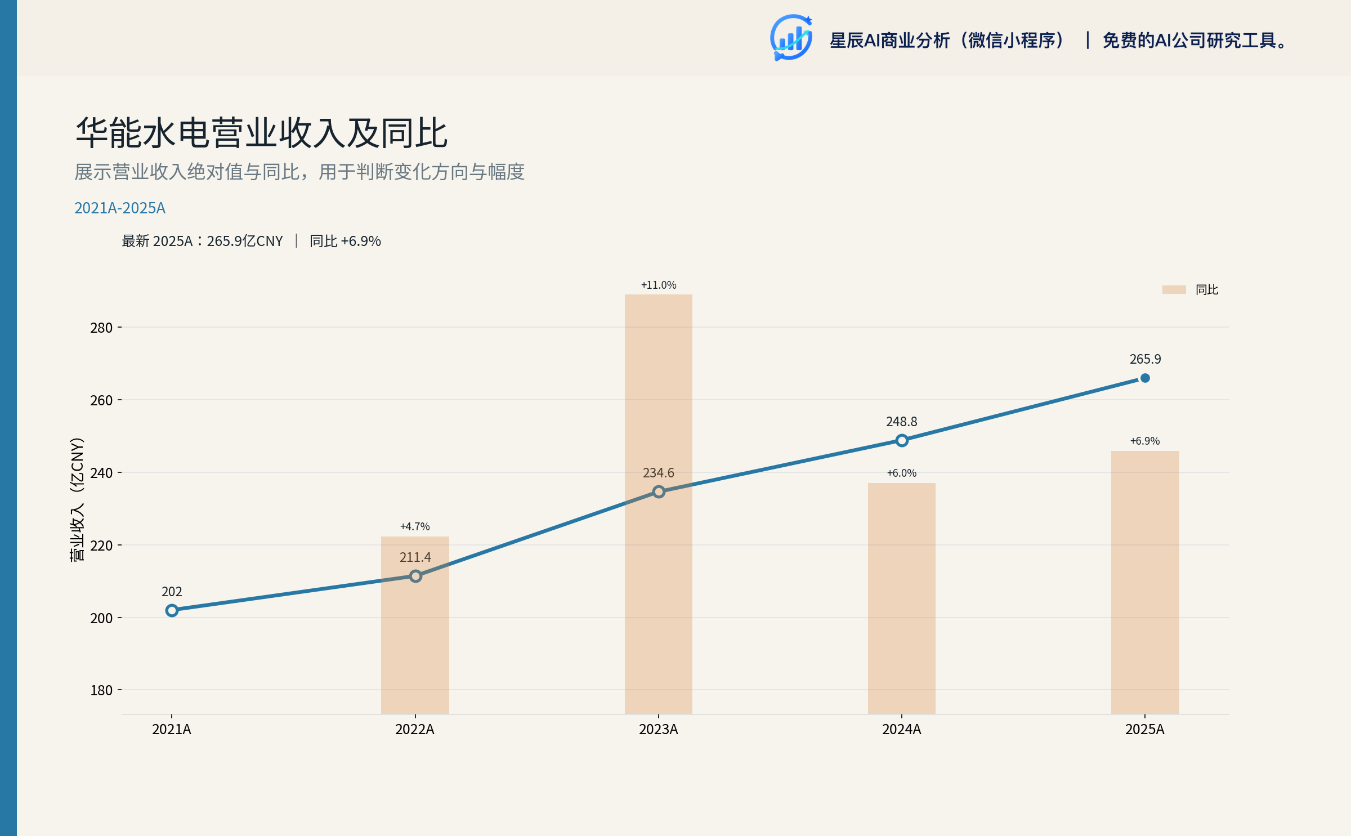Click the +11.0% bar label
This screenshot has height=836, width=1351.
(659, 285)
